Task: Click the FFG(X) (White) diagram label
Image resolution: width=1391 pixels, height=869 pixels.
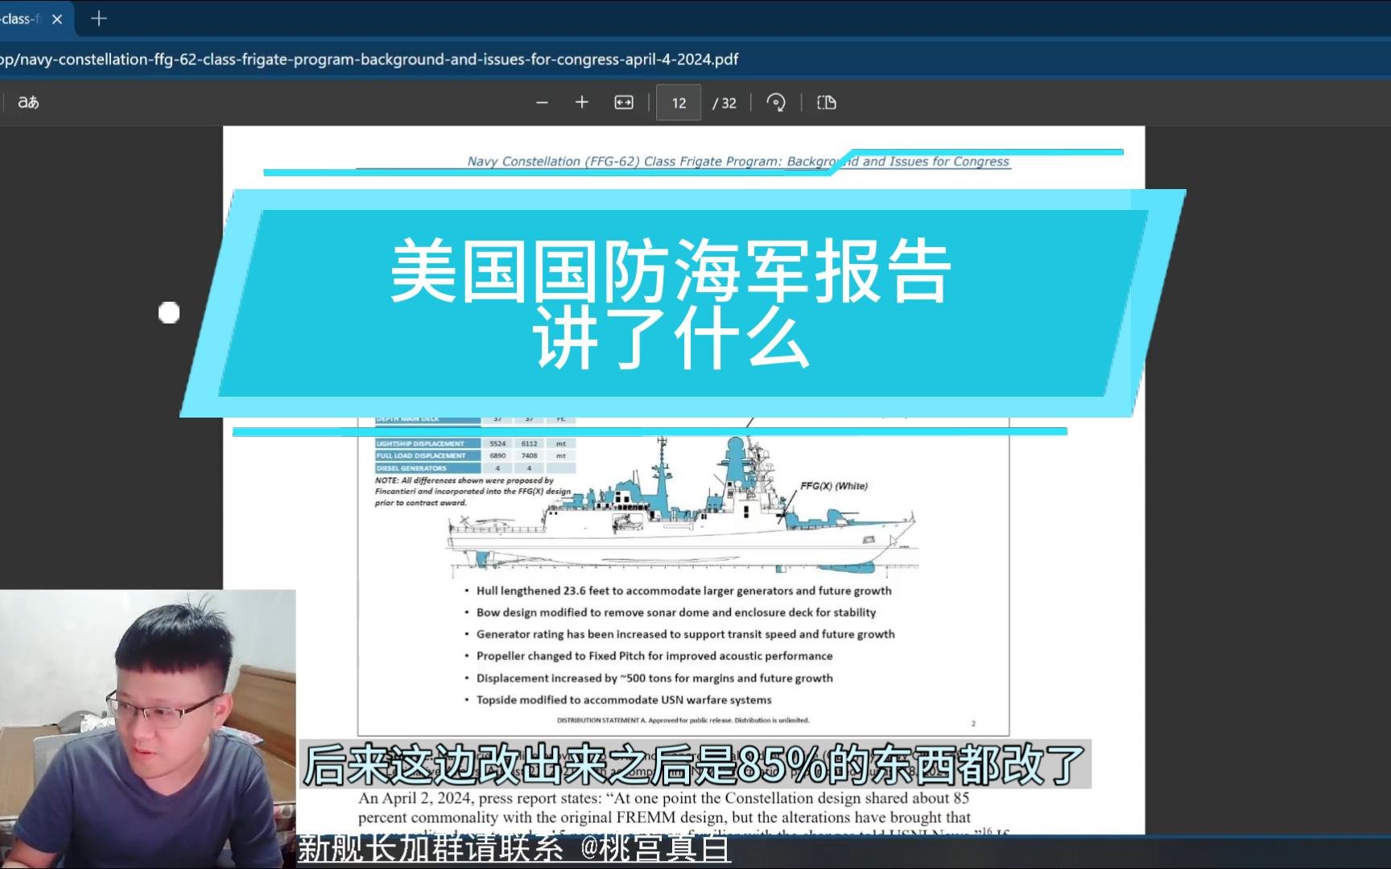Action: point(834,486)
